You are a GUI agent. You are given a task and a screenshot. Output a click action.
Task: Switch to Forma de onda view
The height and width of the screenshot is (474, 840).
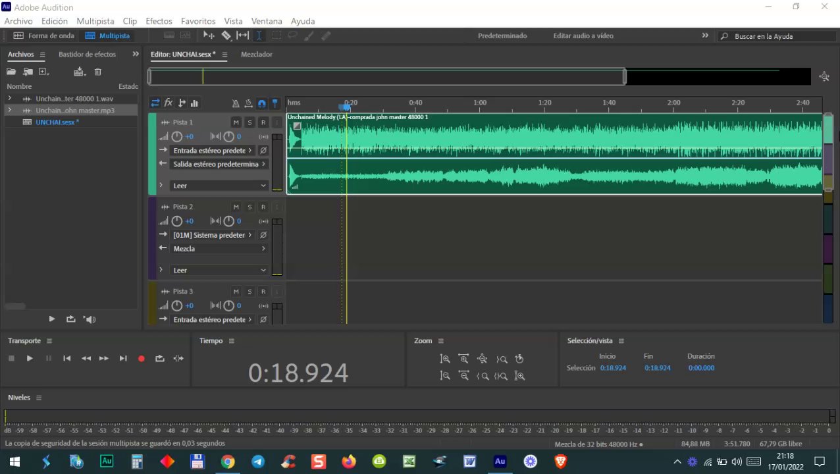[x=44, y=36]
